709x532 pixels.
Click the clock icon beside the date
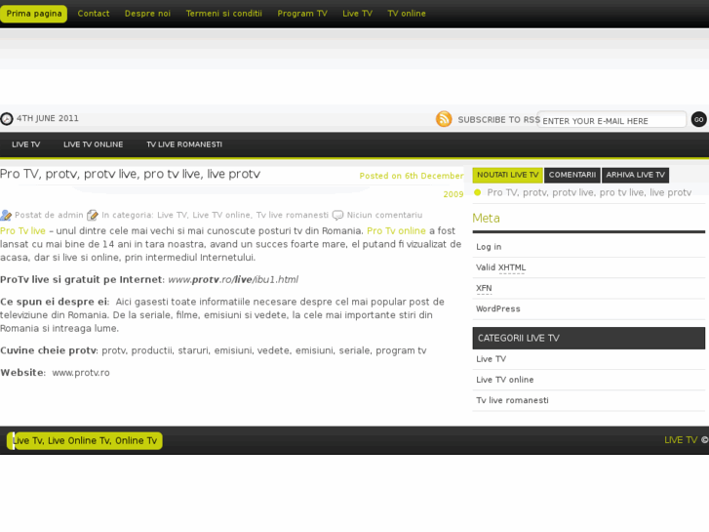coord(6,119)
